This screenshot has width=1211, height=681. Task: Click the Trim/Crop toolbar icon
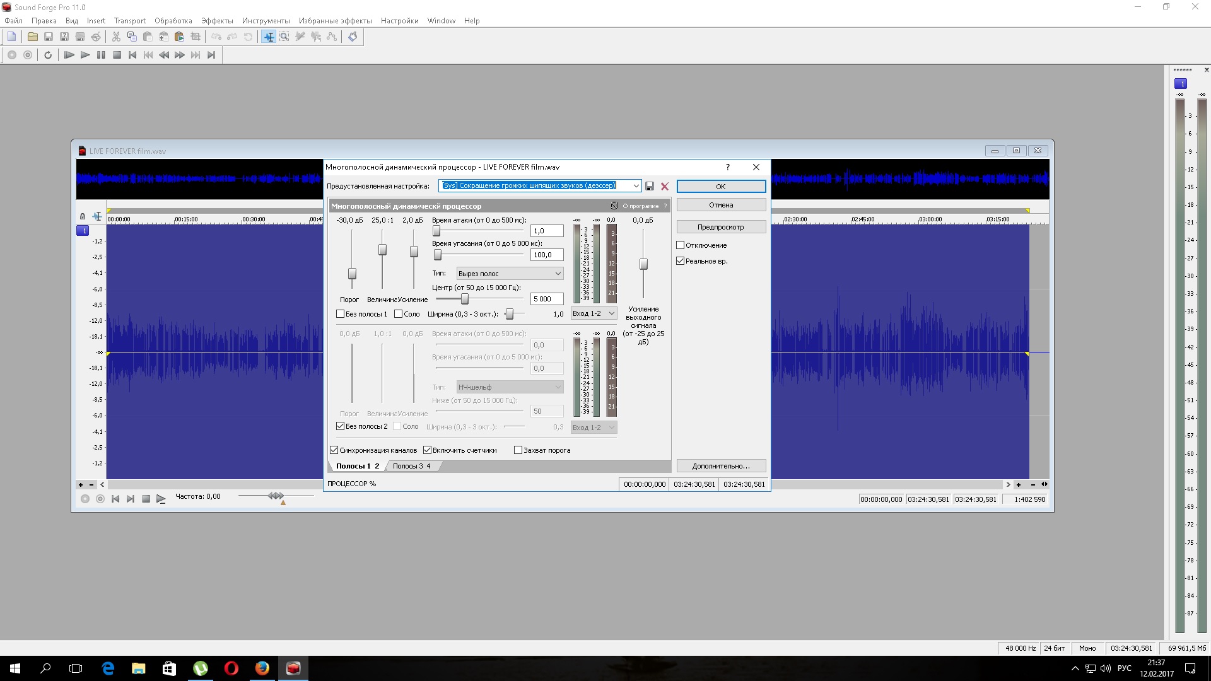pos(196,37)
